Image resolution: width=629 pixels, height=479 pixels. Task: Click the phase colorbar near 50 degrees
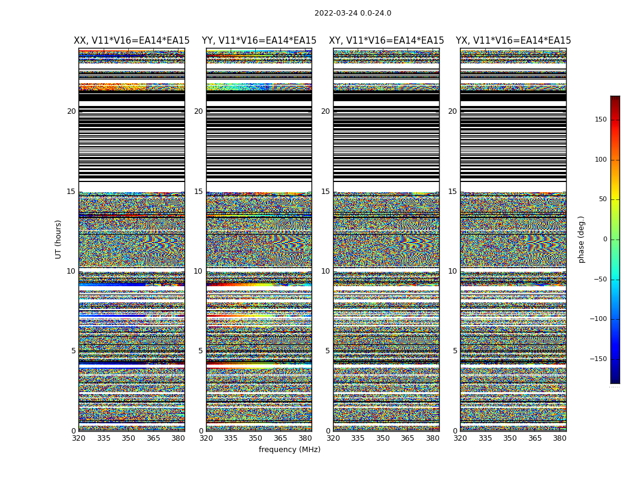pyautogui.click(x=615, y=199)
